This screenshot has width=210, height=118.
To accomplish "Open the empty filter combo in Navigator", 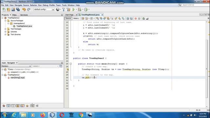I will (x=45, y=66).
